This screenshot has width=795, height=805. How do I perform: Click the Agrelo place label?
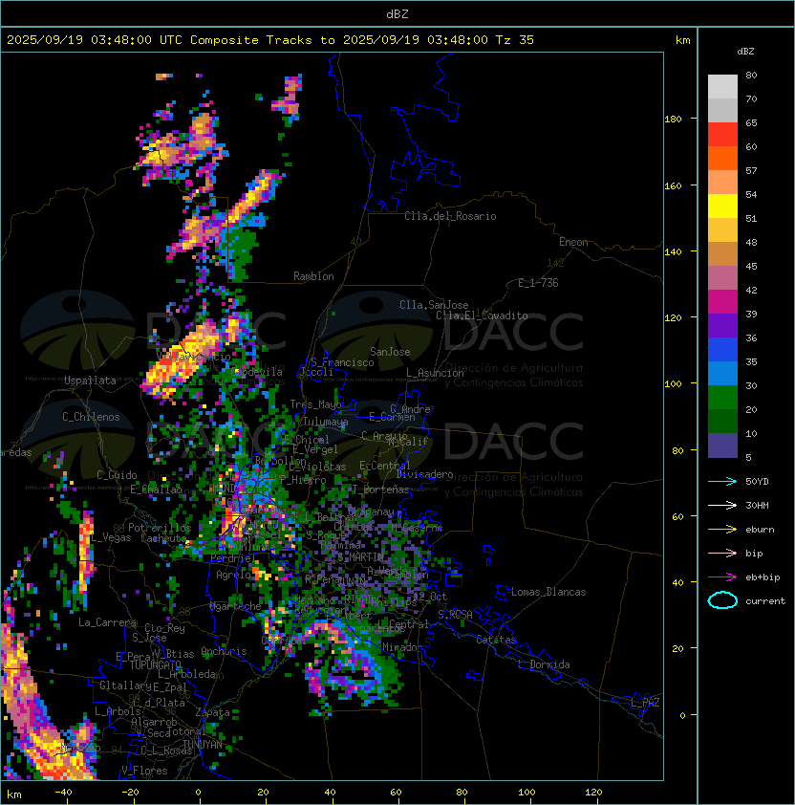pos(233,575)
